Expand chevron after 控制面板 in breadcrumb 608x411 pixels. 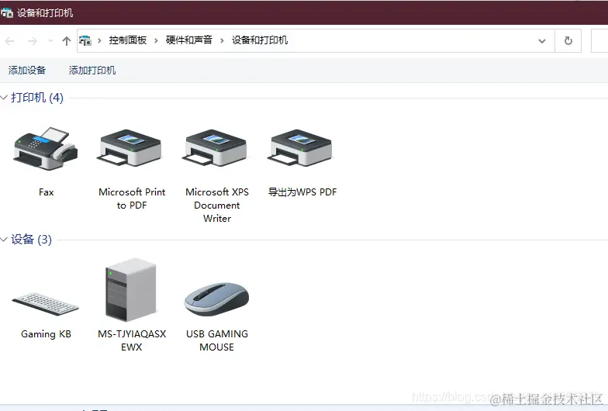pos(156,40)
